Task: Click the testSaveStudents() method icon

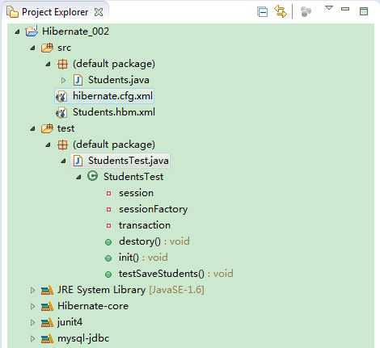Action: click(x=108, y=275)
